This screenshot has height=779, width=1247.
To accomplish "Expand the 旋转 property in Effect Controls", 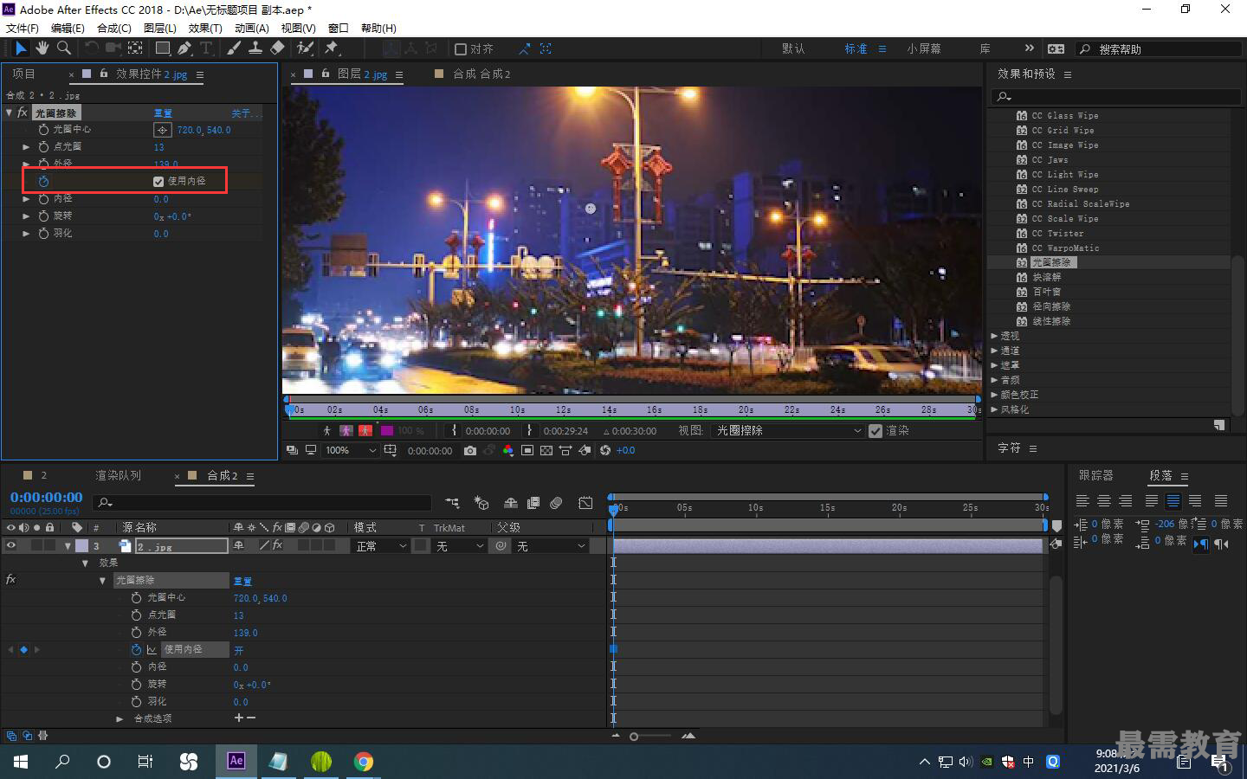I will 26,216.
